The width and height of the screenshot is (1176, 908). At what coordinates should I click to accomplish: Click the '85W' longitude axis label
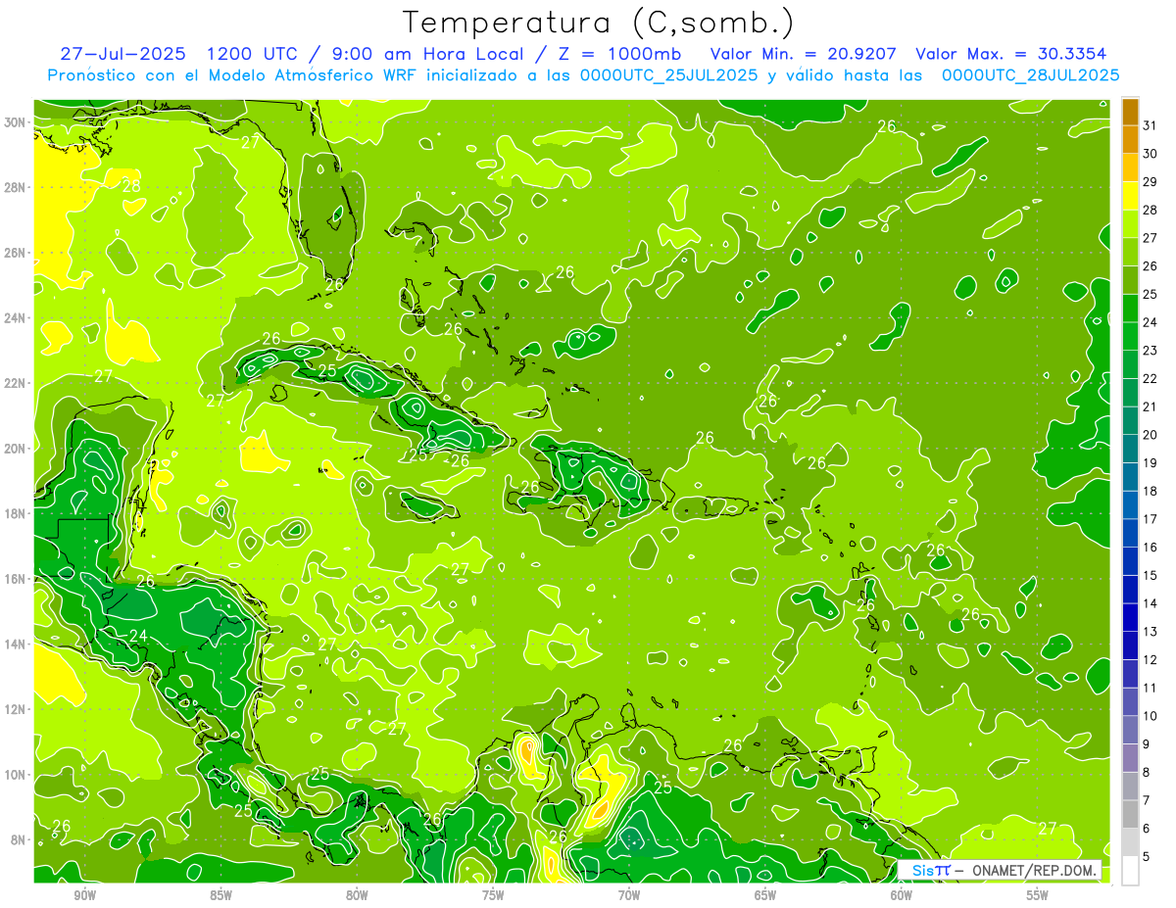click(x=220, y=895)
